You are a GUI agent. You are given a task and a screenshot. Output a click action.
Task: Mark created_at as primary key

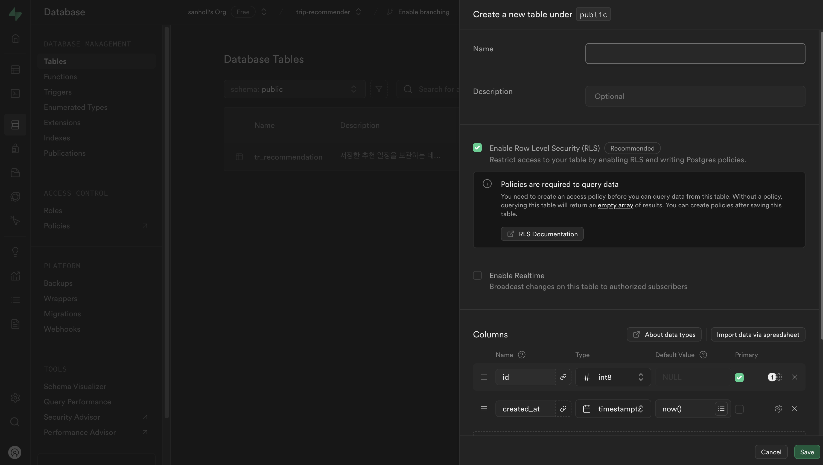(739, 409)
